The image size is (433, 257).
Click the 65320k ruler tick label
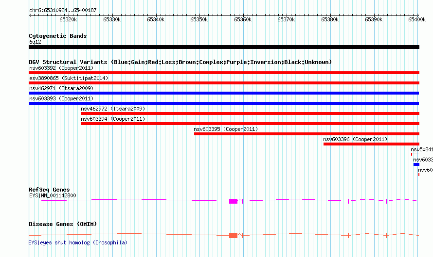68,19
